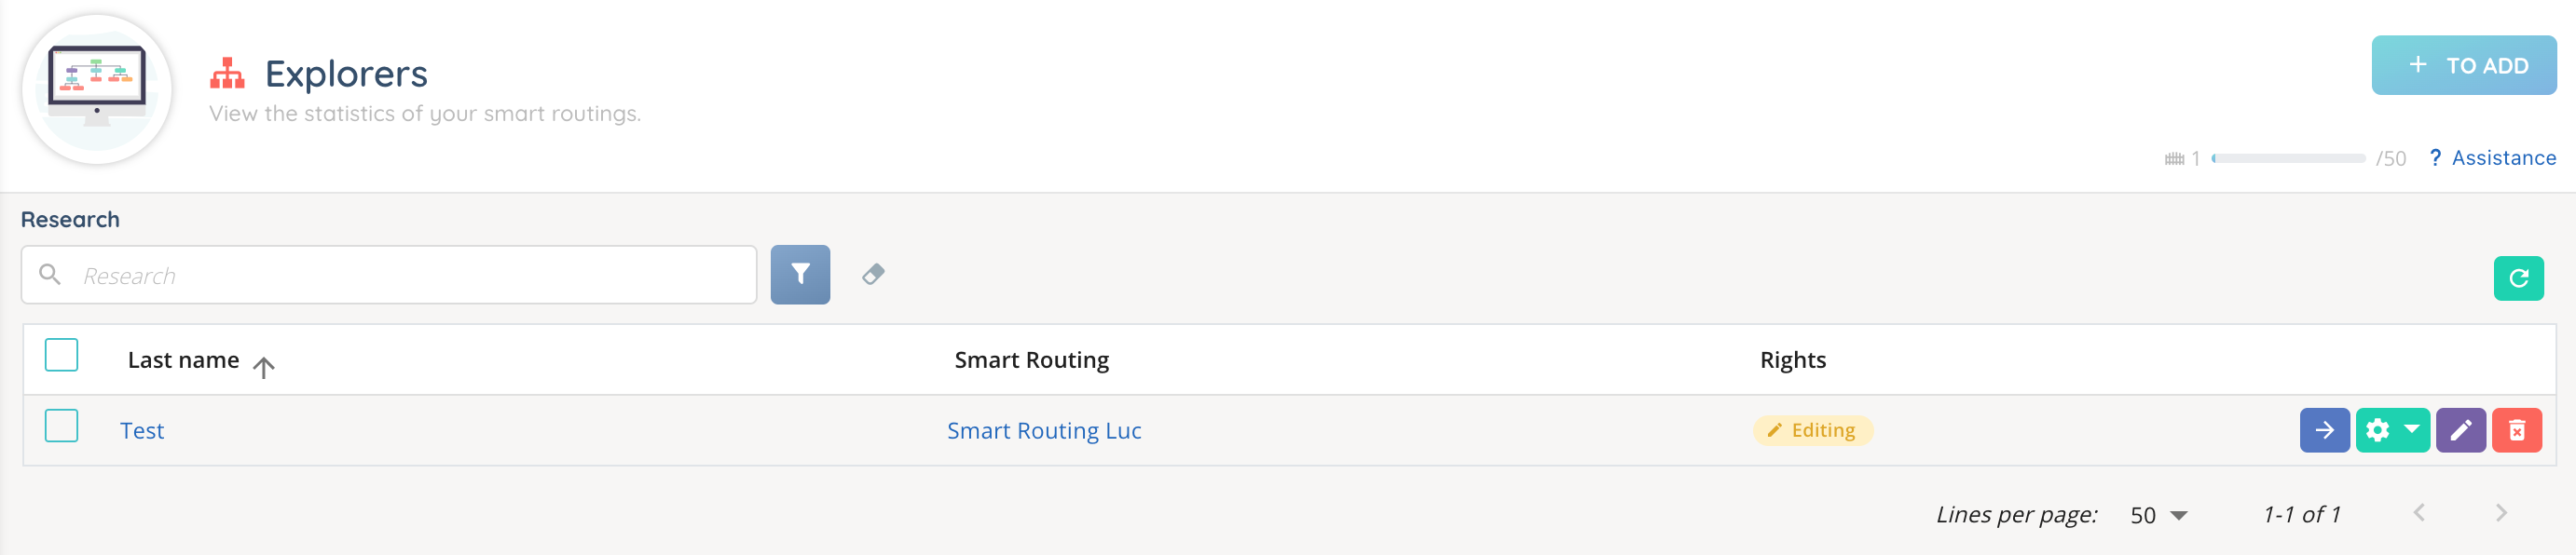Viewport: 2576px width, 555px height.
Task: Click the green refresh icon button
Action: [2517, 278]
